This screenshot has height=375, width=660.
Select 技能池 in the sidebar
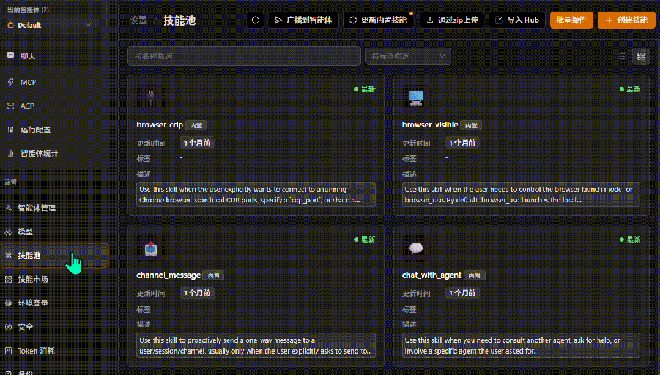click(x=54, y=256)
